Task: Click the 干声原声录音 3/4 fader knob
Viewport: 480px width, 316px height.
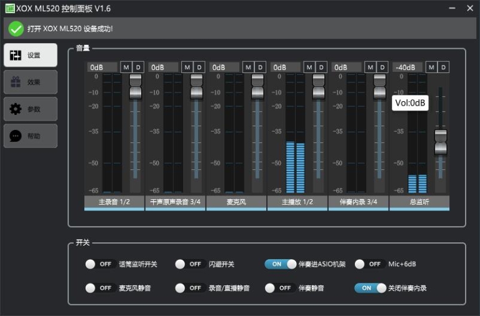Action: 196,86
